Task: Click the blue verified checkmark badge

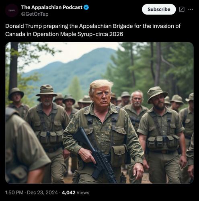Action: [x=86, y=7]
